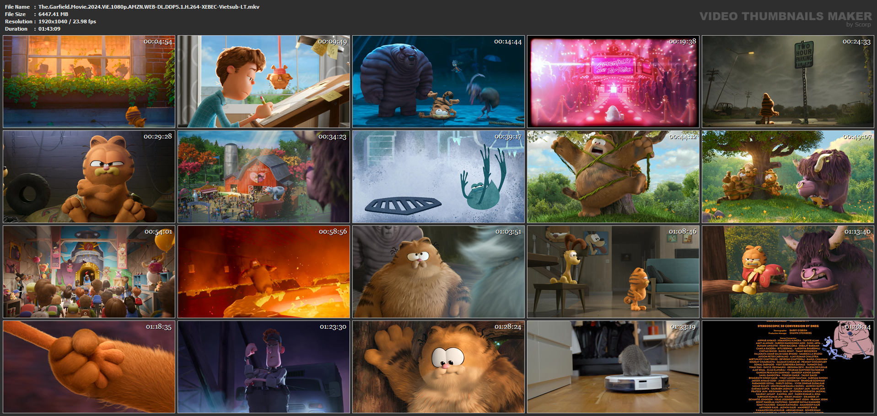Click the thumbnail at 00:54:01
The width and height of the screenshot is (877, 416).
pyautogui.click(x=89, y=272)
